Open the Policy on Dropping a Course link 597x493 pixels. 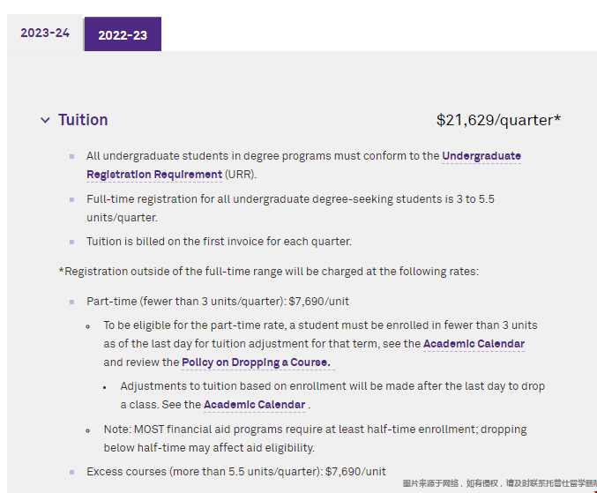click(x=257, y=362)
